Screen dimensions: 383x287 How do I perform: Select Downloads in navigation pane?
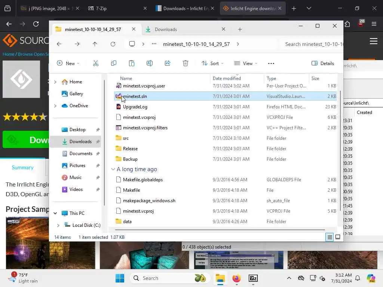click(x=76, y=142)
